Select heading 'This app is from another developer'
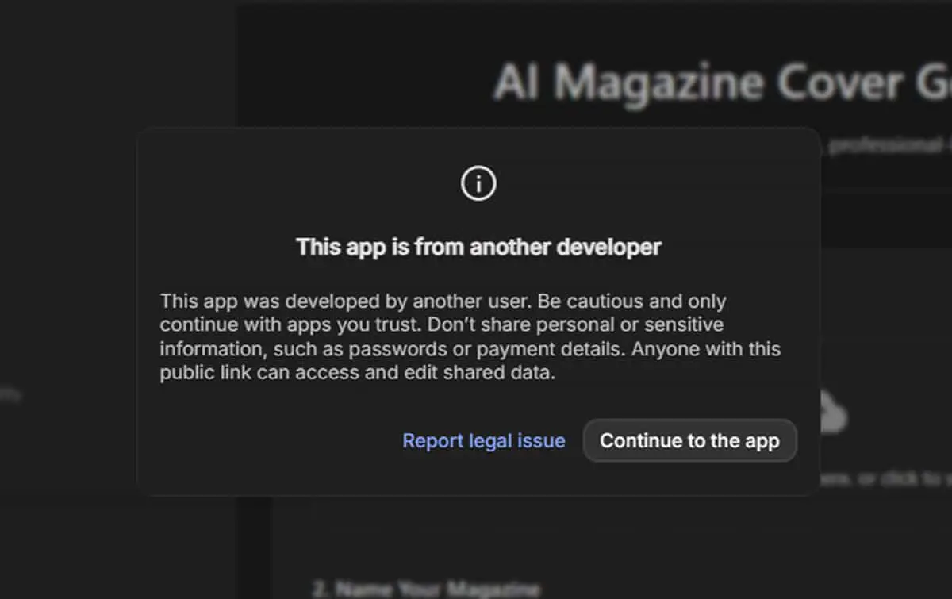 (x=478, y=247)
